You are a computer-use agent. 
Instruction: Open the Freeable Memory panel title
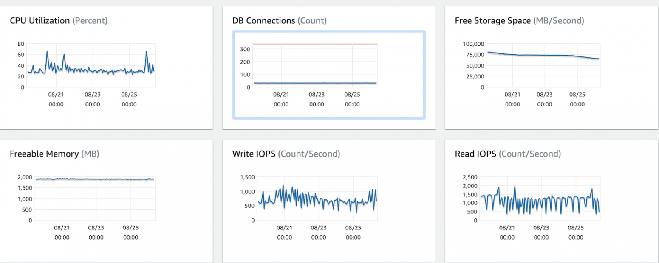click(x=44, y=154)
